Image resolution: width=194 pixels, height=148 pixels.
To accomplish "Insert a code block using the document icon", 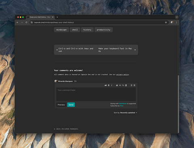I will click(x=126, y=85).
